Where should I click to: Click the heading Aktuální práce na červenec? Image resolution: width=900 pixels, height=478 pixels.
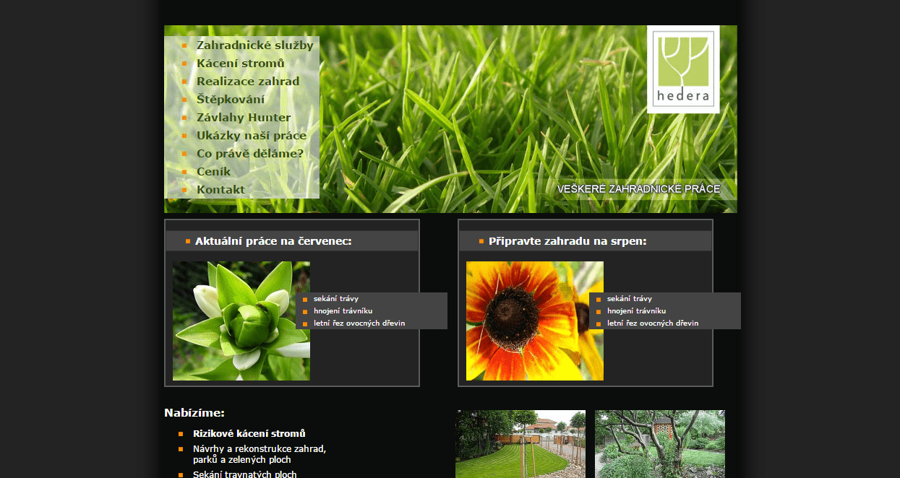point(273,241)
